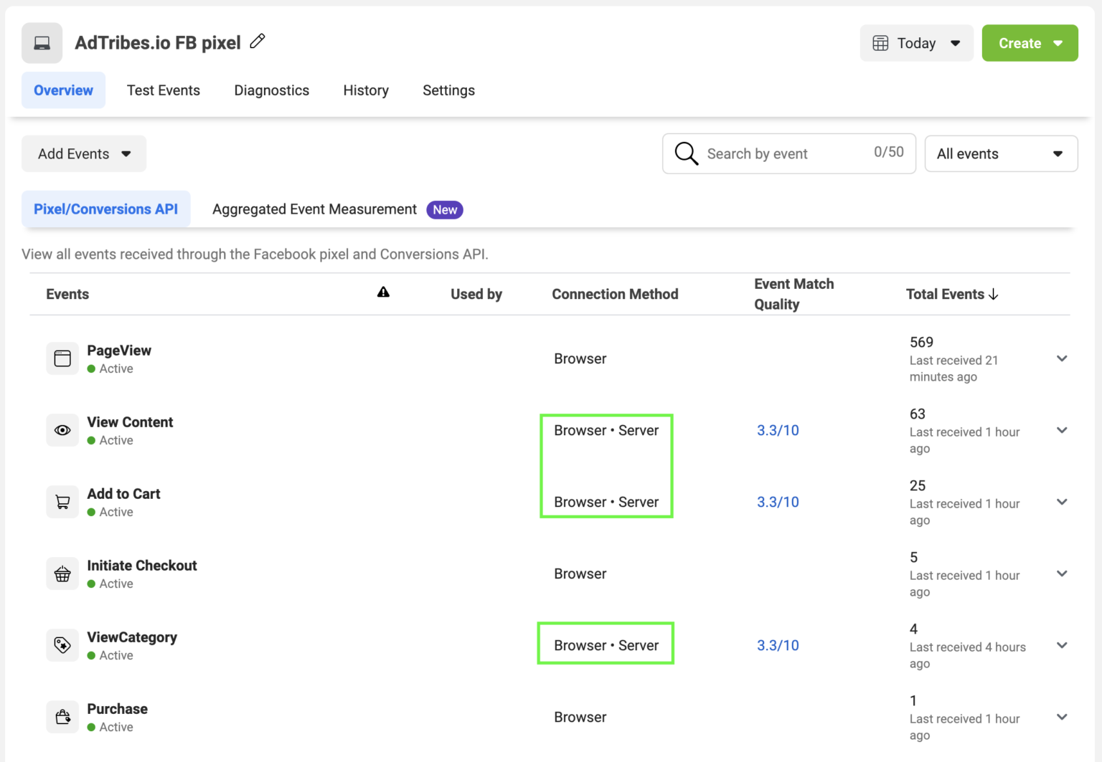
Task: Click the shopping cart icon for Add to Cart
Action: coord(62,502)
